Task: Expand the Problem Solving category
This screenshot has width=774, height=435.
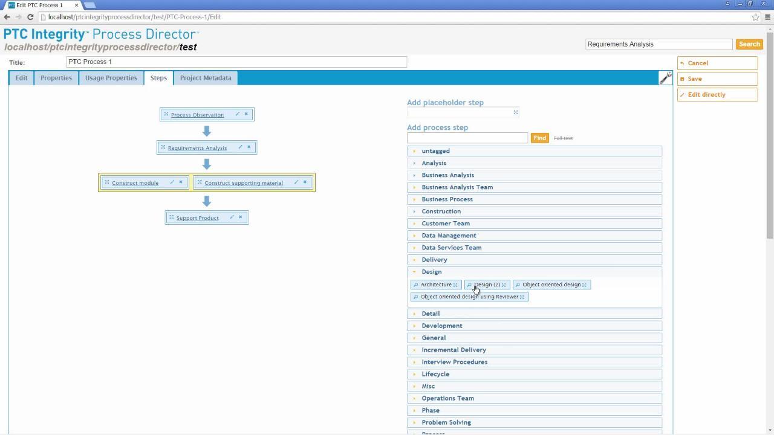Action: [x=535, y=422]
